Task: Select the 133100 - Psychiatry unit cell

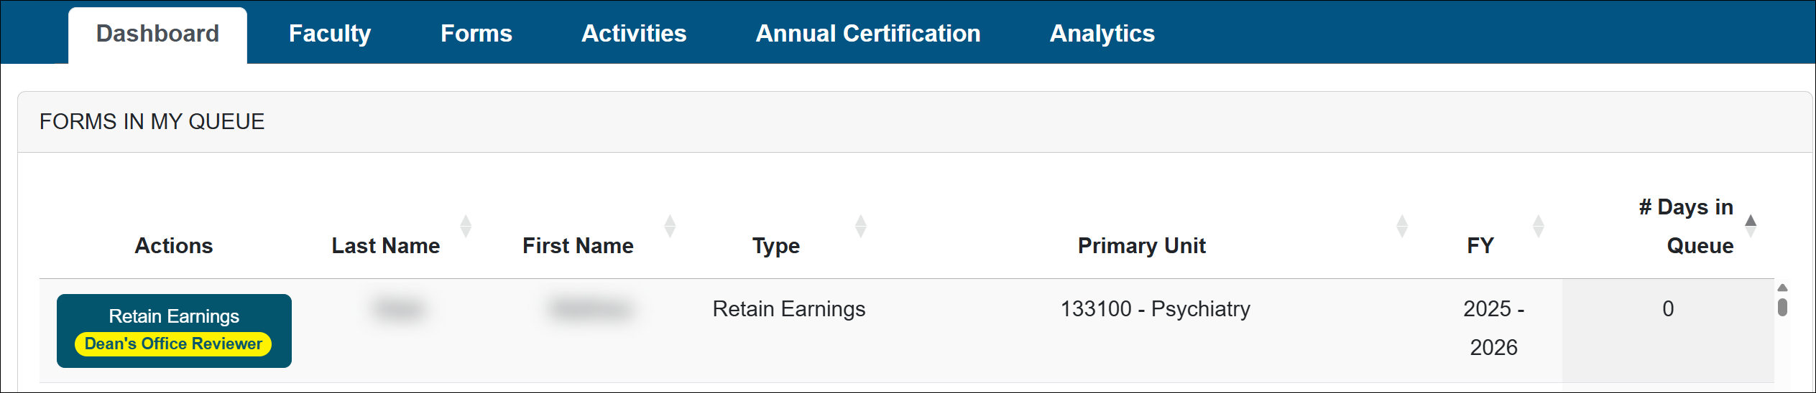Action: [1155, 309]
